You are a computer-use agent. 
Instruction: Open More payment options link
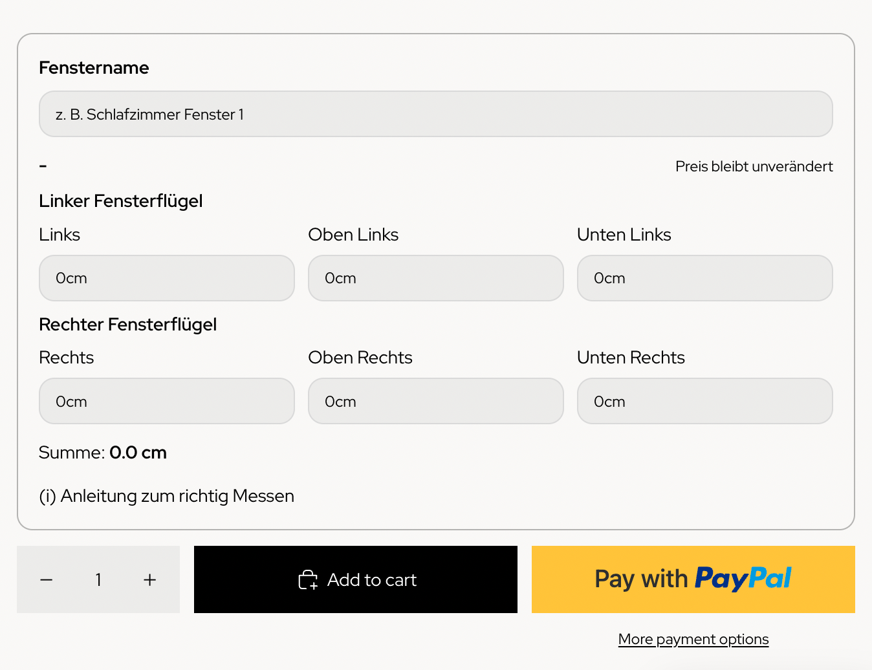(693, 640)
